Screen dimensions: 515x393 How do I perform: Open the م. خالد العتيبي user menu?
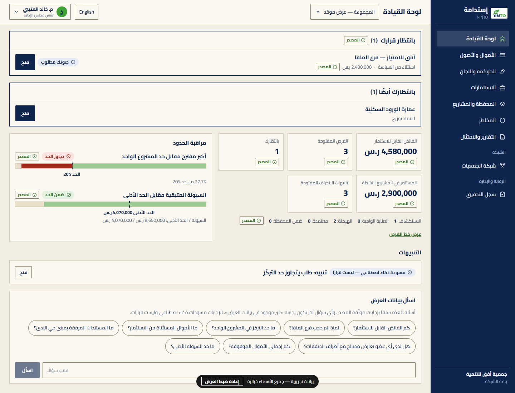[40, 12]
